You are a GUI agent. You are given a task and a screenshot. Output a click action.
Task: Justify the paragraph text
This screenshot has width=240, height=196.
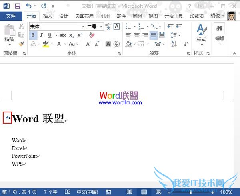(154, 35)
